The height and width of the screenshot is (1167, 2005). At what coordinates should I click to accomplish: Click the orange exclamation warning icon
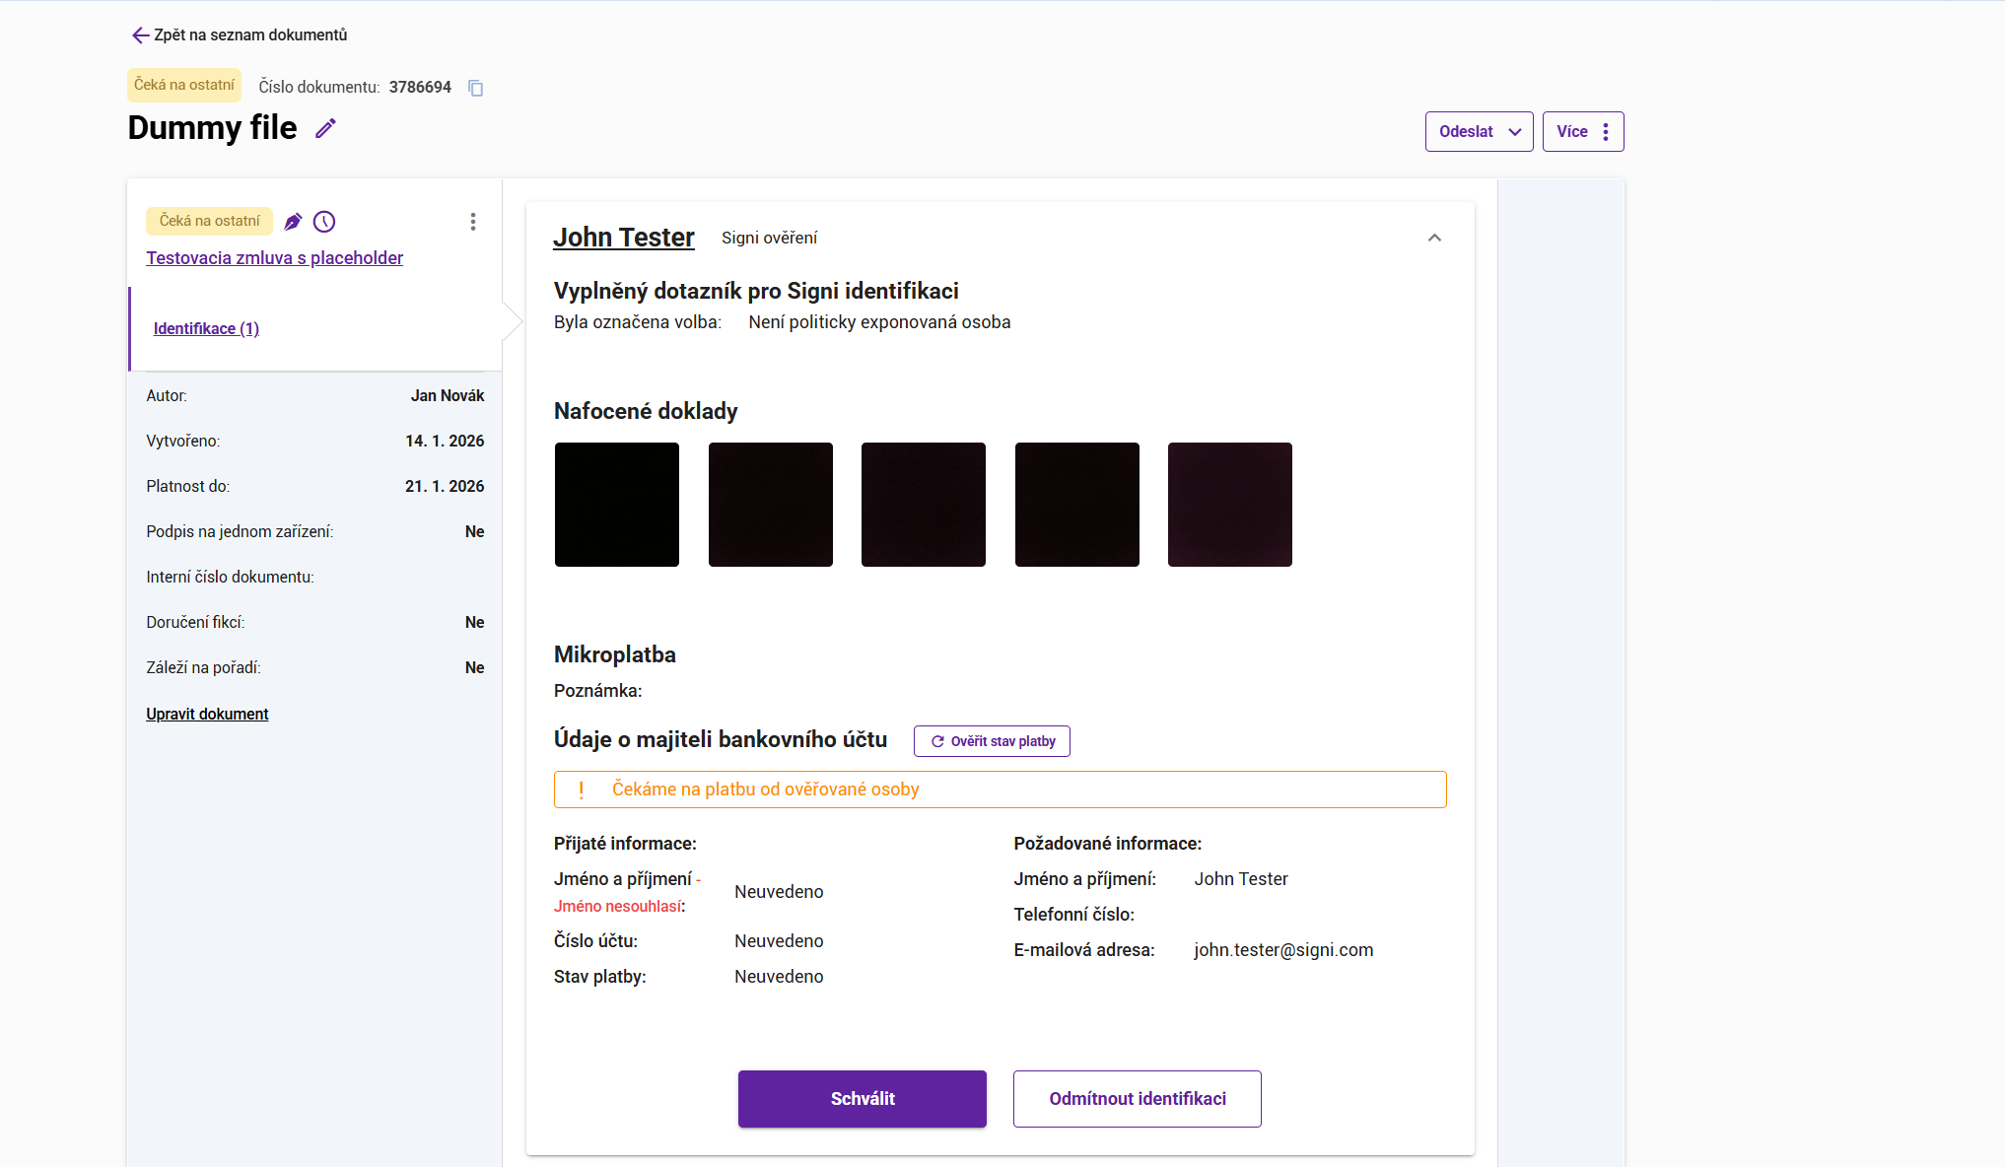coord(582,789)
